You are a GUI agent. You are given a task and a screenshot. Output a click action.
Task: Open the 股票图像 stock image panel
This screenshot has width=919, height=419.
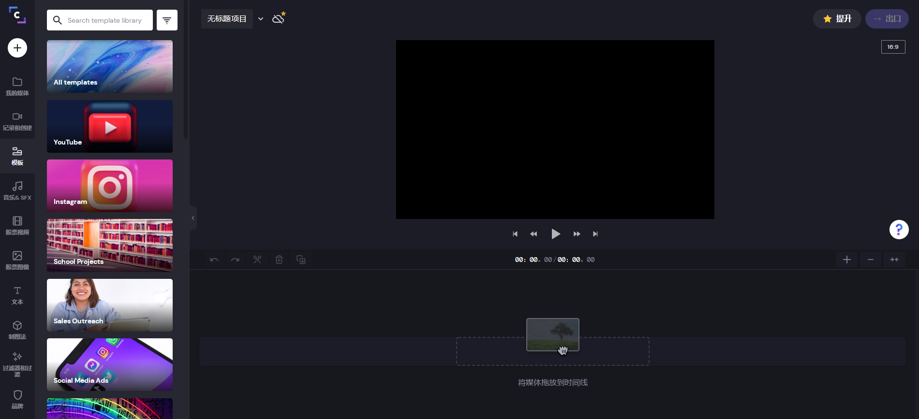17,260
